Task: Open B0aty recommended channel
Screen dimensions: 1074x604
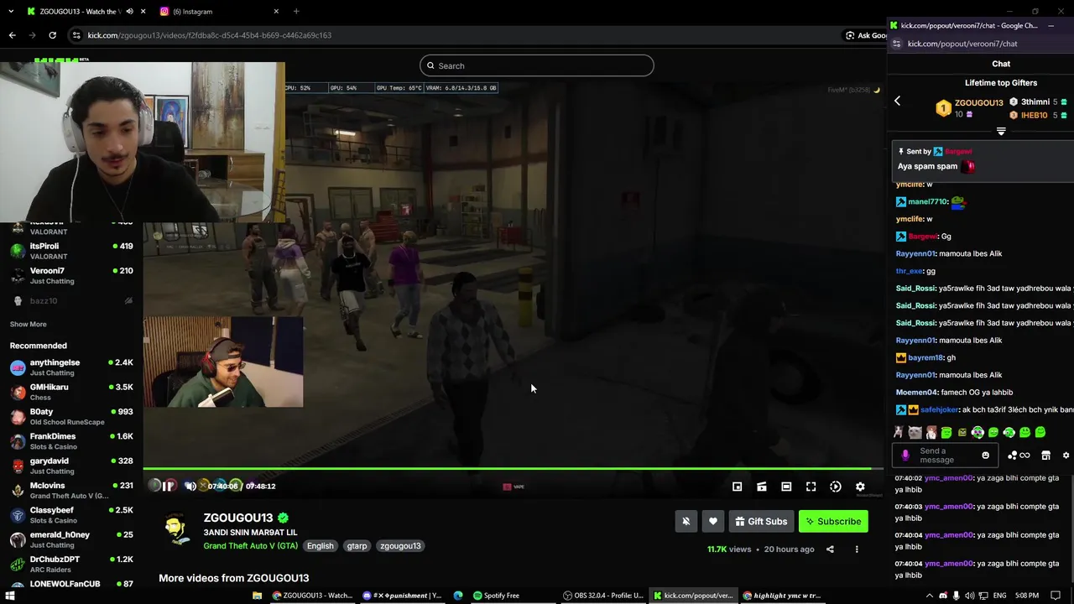Action: [x=71, y=416]
